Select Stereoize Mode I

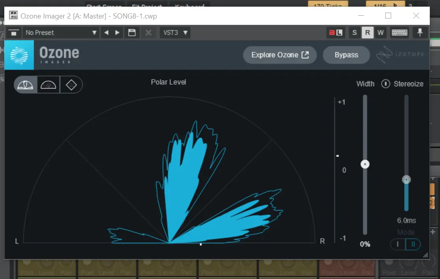point(398,244)
